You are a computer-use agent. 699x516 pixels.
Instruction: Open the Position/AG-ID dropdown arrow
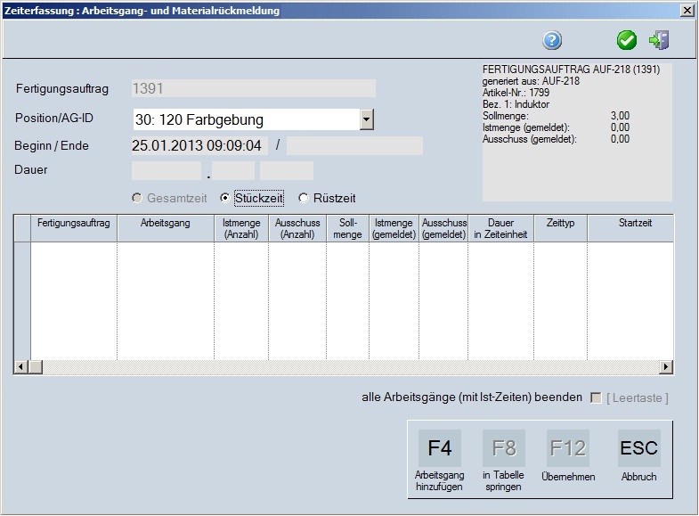[x=366, y=119]
